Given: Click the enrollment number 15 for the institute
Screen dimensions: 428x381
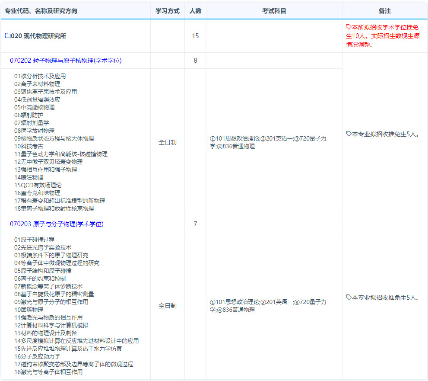Looking at the screenshot, I should pyautogui.click(x=195, y=36).
